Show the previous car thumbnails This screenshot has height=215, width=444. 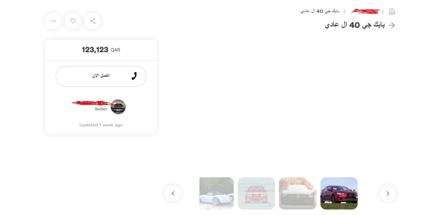tap(173, 193)
